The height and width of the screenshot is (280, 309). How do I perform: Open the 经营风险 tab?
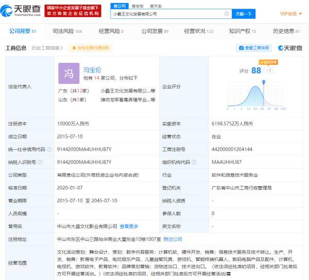coord(111,31)
